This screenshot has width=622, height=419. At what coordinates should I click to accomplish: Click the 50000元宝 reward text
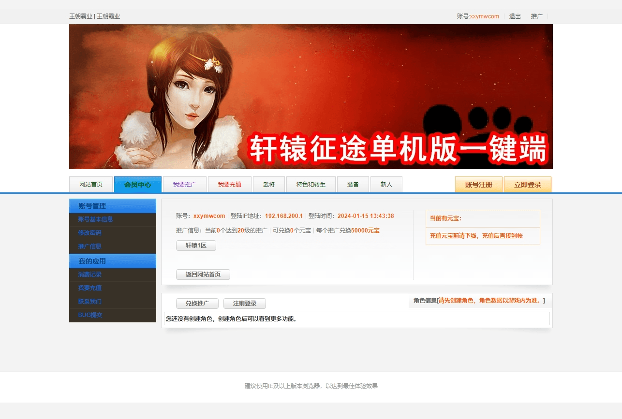click(x=365, y=231)
